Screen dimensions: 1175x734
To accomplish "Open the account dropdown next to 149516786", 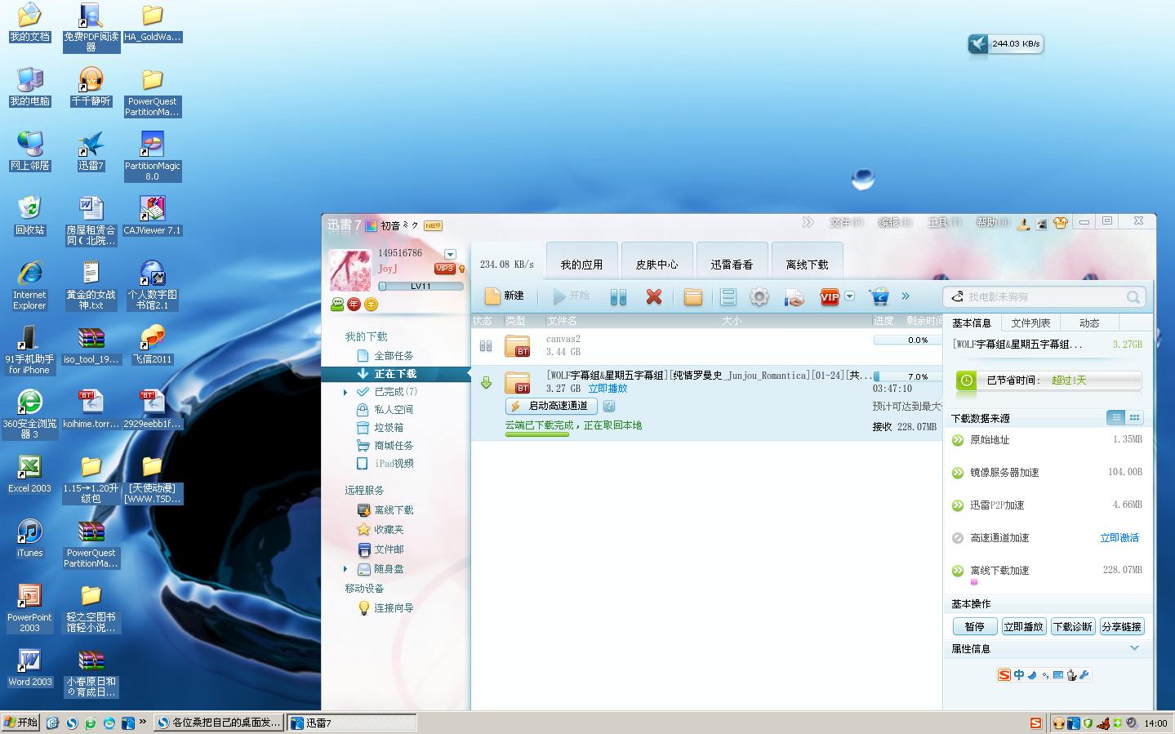I will [x=450, y=254].
